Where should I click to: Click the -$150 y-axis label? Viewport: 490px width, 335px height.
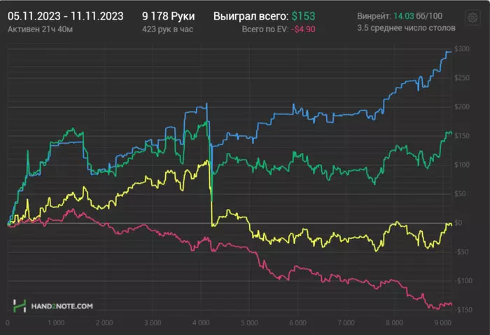coord(463,310)
